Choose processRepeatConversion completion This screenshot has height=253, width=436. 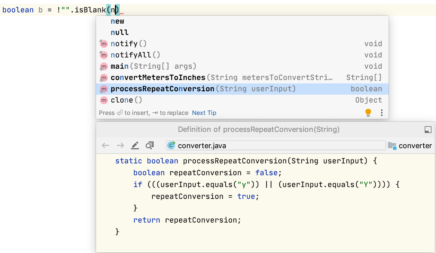(x=242, y=89)
